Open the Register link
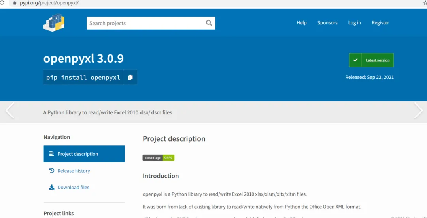 pos(380,23)
